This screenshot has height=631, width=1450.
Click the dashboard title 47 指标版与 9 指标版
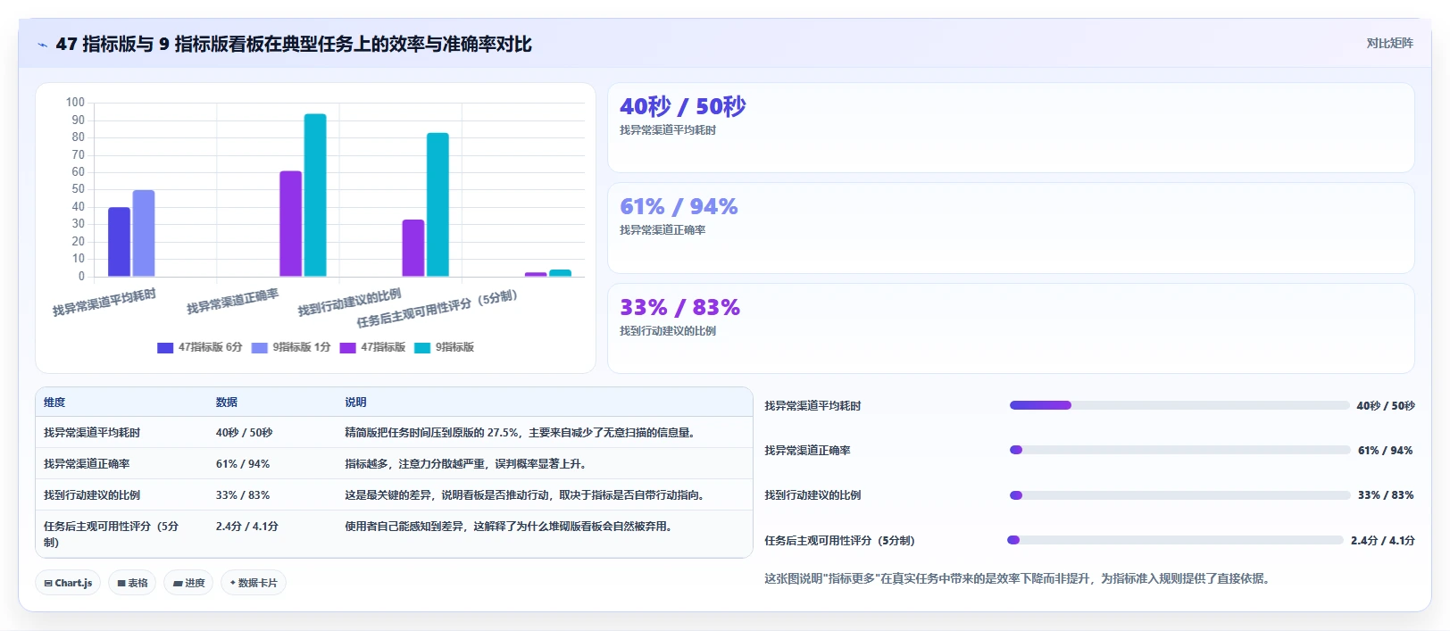(294, 44)
